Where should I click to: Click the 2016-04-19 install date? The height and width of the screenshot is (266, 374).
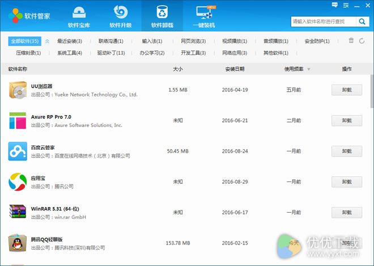[x=235, y=90]
